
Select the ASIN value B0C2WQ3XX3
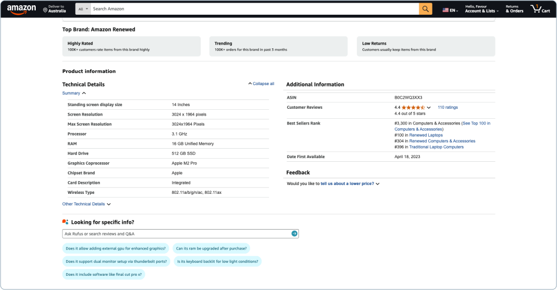coord(408,98)
